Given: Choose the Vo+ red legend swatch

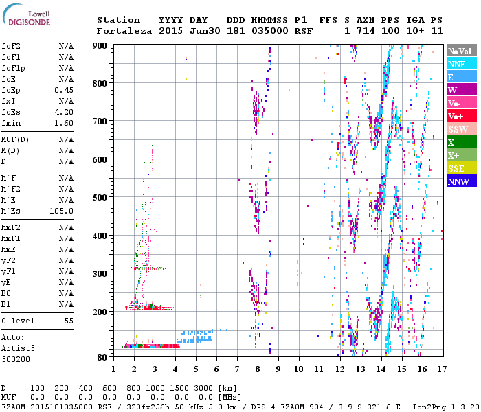Looking at the screenshot, I should coord(460,116).
